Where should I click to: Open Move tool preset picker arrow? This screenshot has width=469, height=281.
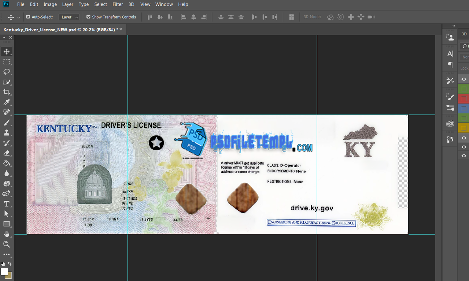point(19,17)
